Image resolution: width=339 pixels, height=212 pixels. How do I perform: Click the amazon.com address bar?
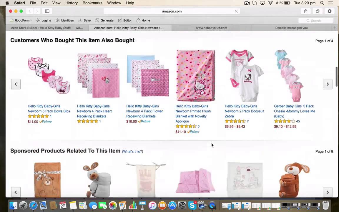pos(172,11)
